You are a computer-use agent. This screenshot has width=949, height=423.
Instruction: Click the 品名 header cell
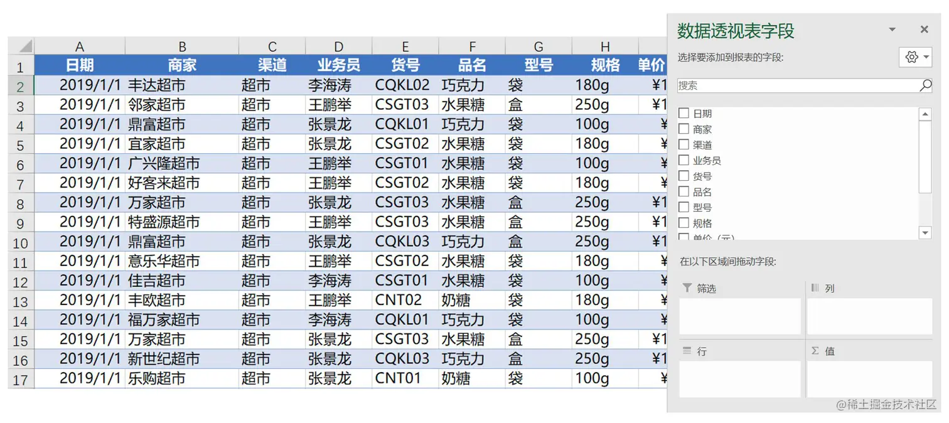pyautogui.click(x=472, y=65)
